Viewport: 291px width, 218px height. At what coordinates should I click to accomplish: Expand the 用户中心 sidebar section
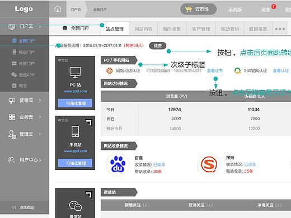click(25, 160)
